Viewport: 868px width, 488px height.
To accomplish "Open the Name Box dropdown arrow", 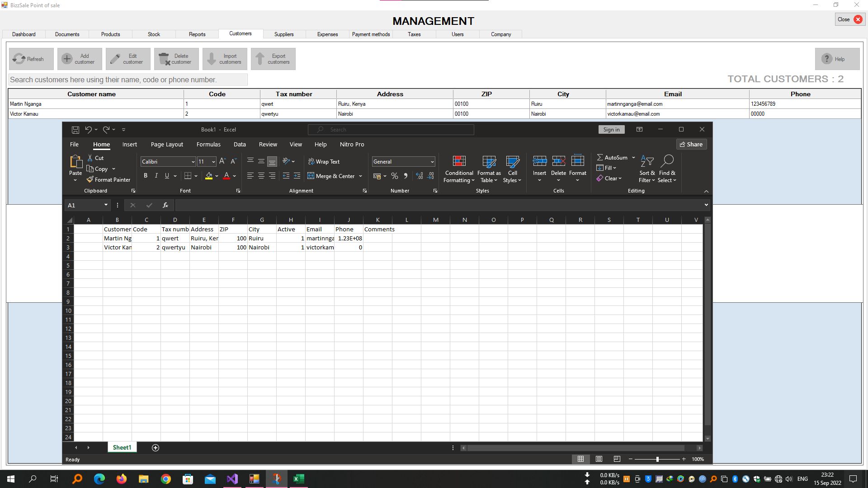I will 106,205.
